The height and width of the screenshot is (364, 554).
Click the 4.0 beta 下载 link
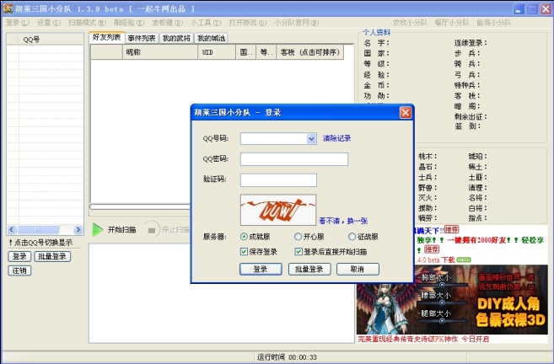[436, 260]
